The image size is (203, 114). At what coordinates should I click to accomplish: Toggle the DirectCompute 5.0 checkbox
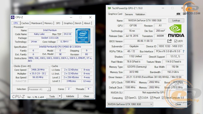(x=163, y=98)
